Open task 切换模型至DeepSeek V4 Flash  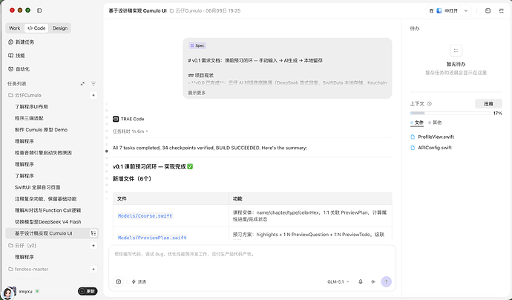point(48,221)
